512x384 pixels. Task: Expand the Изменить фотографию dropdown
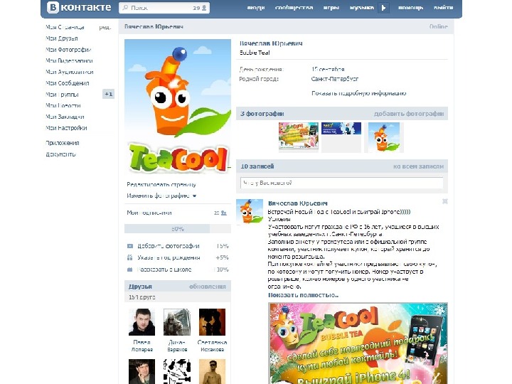coord(161,196)
